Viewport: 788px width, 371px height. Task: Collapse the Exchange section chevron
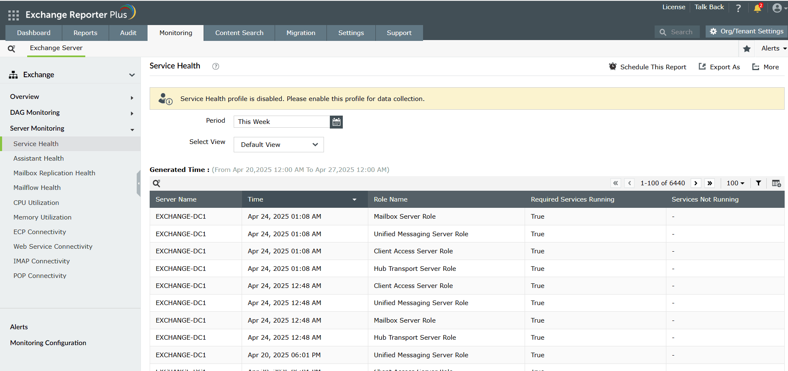coord(132,75)
